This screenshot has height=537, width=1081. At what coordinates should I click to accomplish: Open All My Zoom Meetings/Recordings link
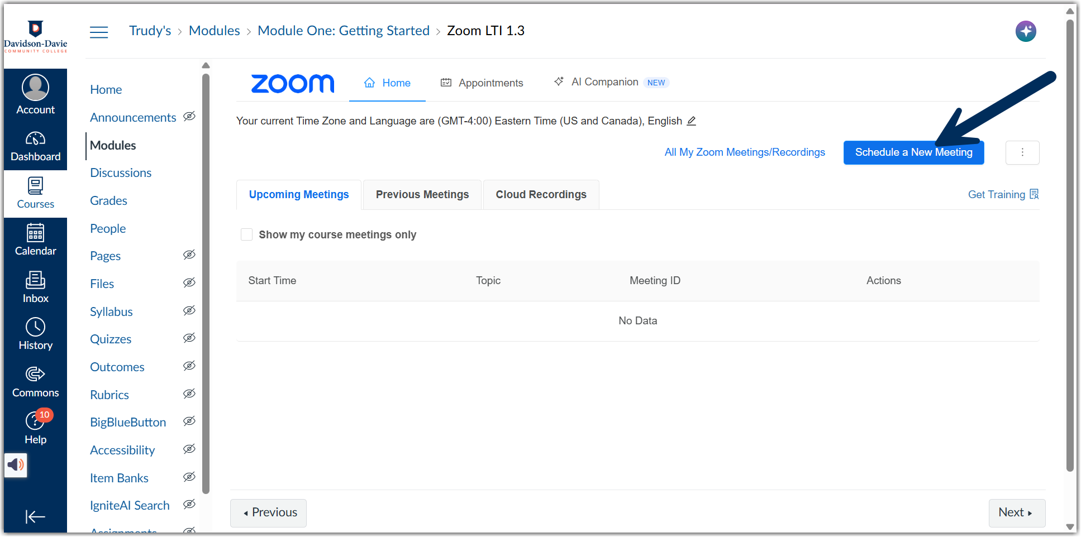[745, 152]
